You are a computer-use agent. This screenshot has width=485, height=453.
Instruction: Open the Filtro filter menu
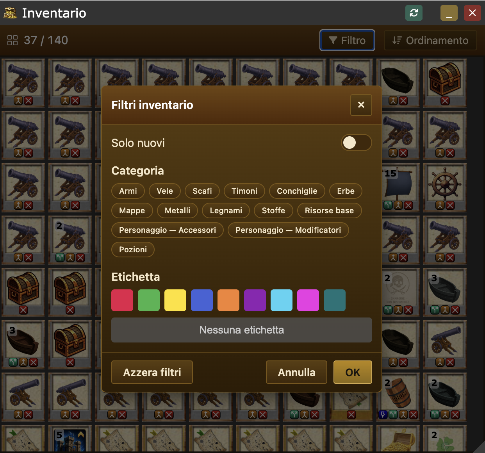347,41
